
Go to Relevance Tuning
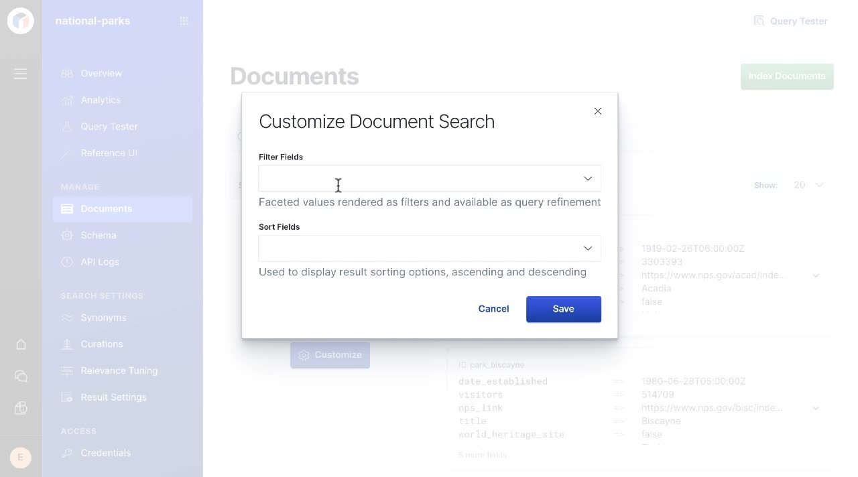pos(119,370)
